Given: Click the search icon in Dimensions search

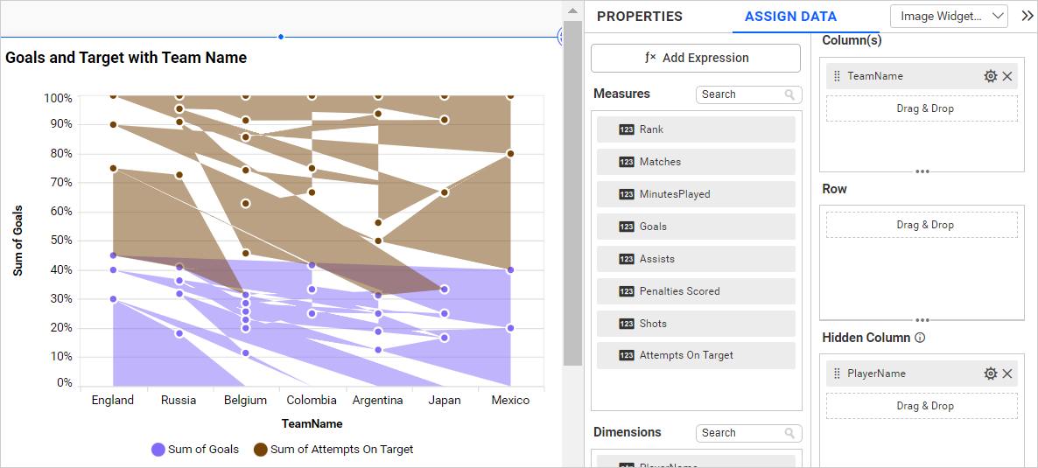Looking at the screenshot, I should [789, 433].
